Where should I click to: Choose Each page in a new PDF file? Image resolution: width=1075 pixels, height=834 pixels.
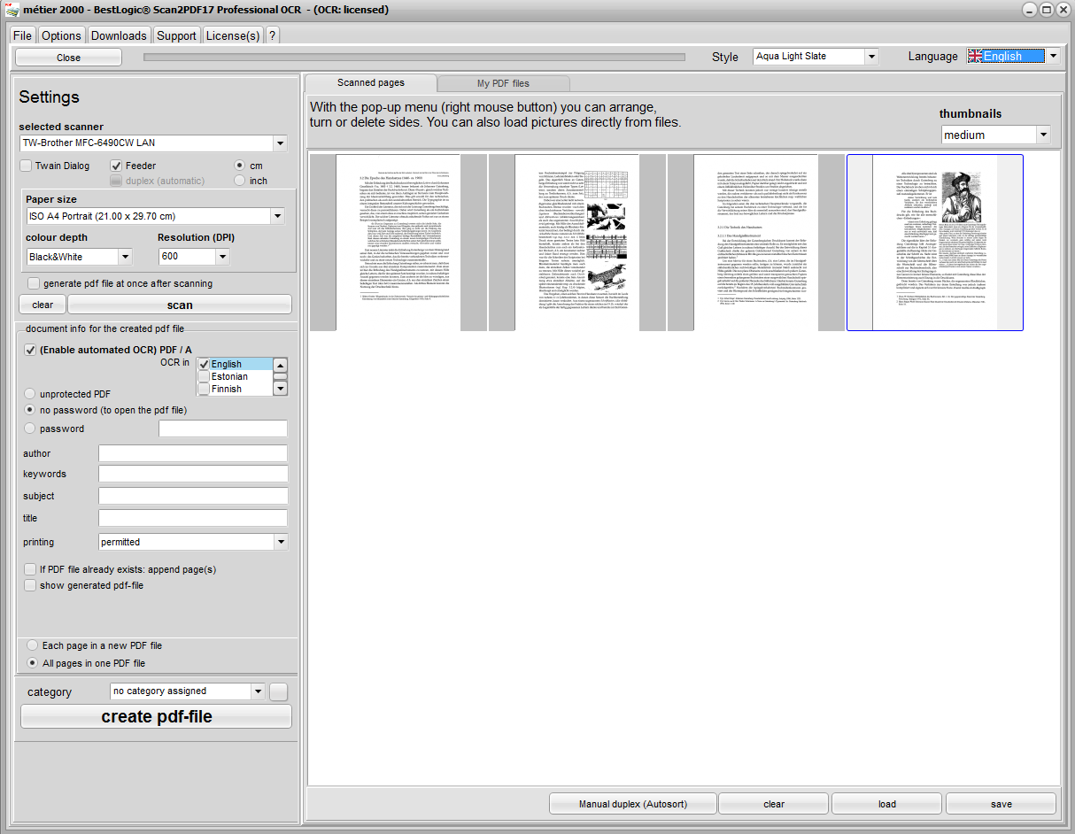point(33,645)
